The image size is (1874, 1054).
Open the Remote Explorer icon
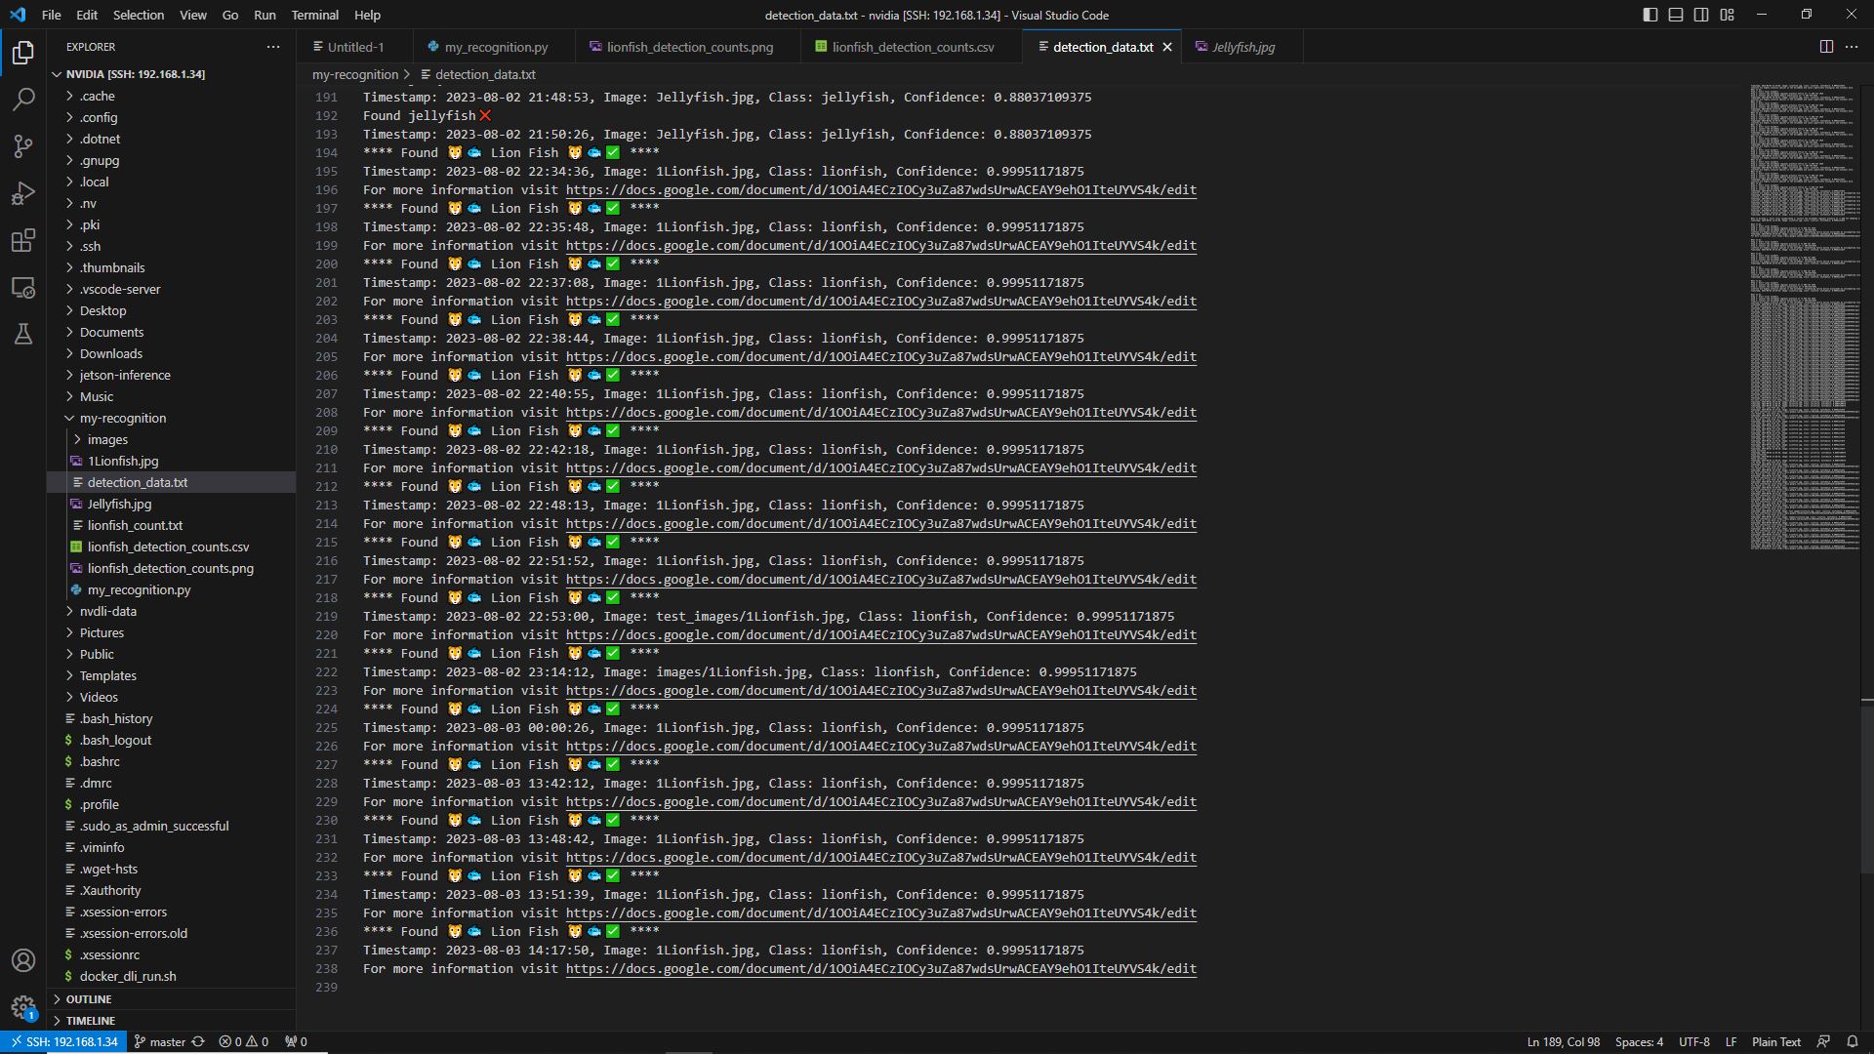[x=23, y=288]
